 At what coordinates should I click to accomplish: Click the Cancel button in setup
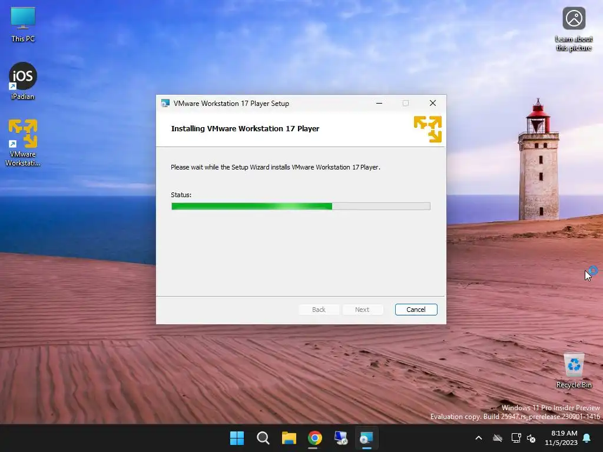[x=416, y=310]
